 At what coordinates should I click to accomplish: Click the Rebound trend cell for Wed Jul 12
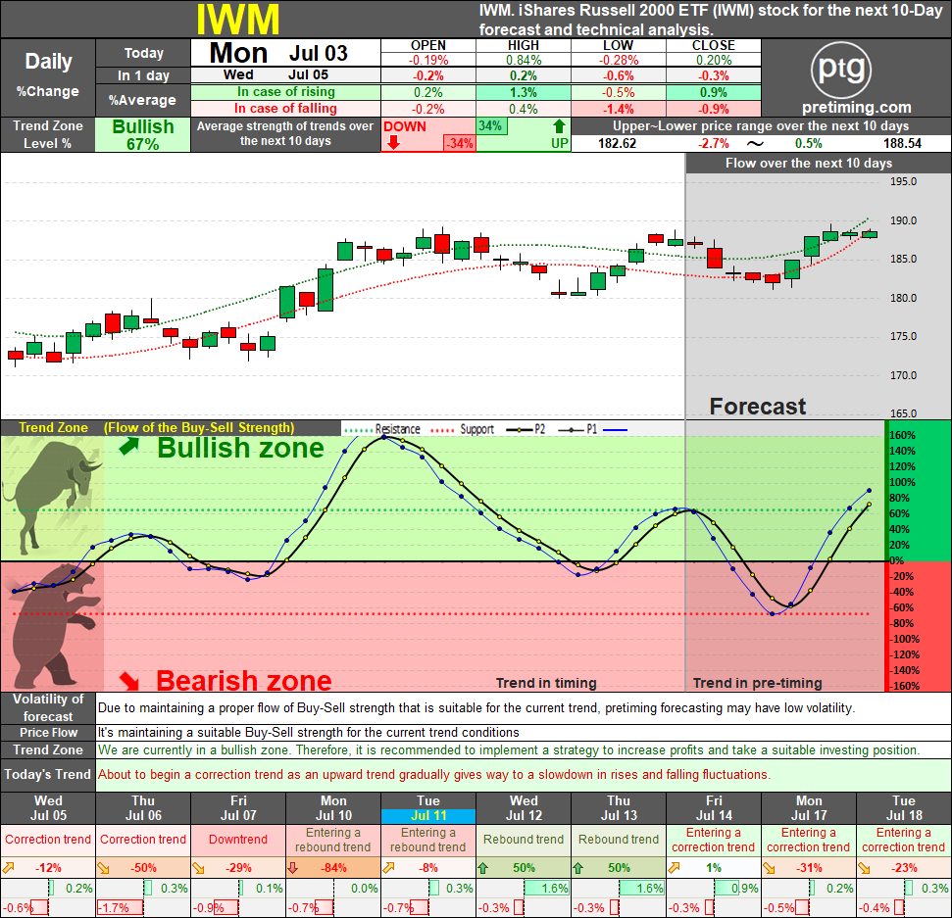click(524, 840)
